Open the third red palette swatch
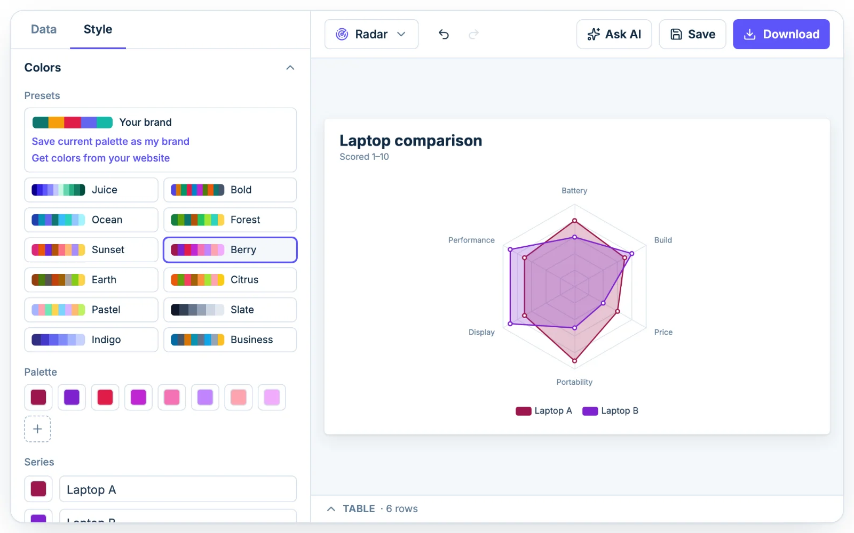This screenshot has width=854, height=533. point(105,397)
